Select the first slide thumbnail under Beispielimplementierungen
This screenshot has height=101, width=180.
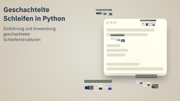point(145,24)
